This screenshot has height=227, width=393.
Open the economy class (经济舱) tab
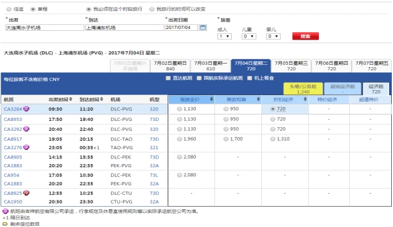(x=376, y=89)
